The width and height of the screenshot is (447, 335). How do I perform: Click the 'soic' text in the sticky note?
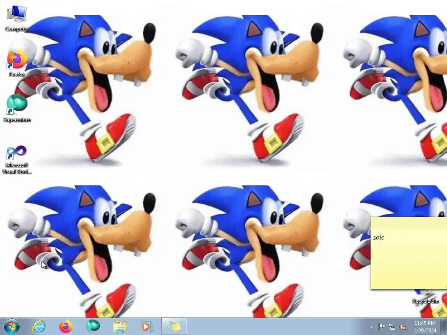pos(378,237)
